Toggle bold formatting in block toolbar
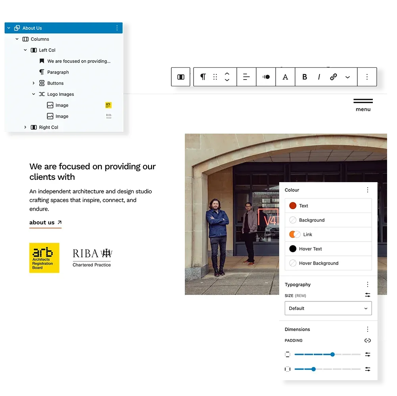 [x=305, y=77]
